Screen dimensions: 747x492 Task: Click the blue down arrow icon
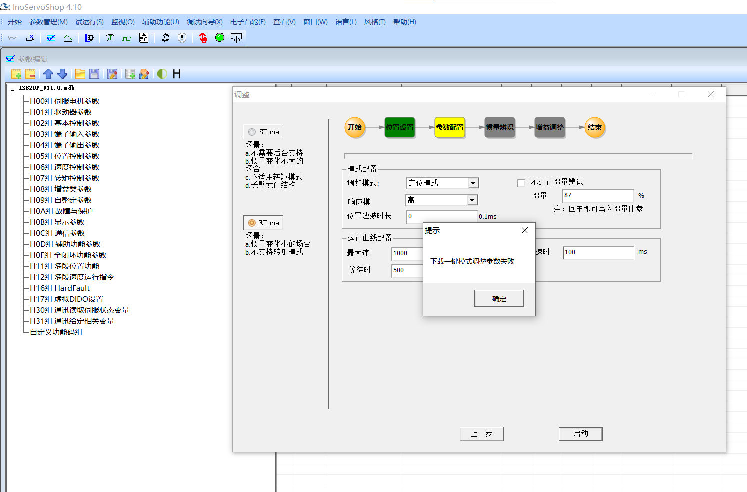[62, 74]
